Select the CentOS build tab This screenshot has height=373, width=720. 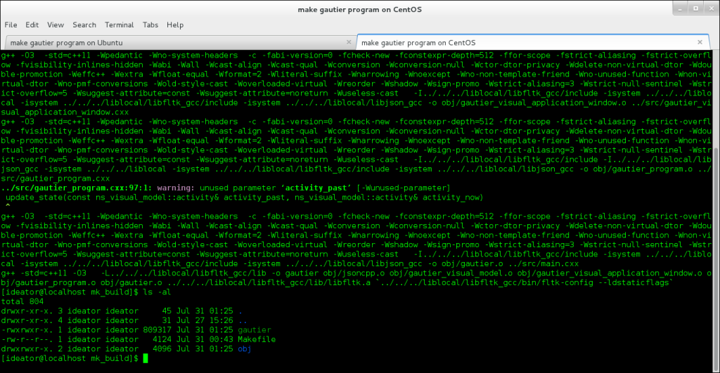tap(533, 43)
